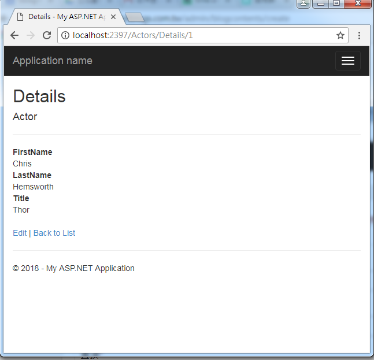
Task: Close the Details browser tab
Action: 113,17
